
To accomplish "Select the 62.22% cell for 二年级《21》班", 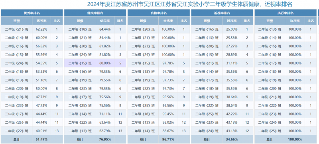I will click(41, 29).
